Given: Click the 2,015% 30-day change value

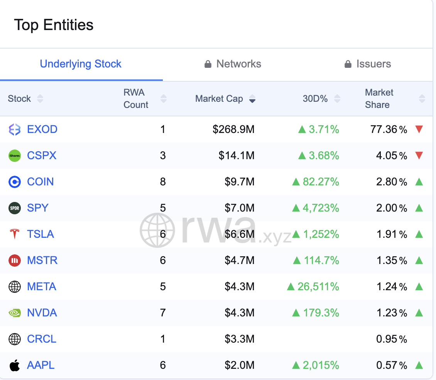Looking at the screenshot, I should pyautogui.click(x=321, y=365).
